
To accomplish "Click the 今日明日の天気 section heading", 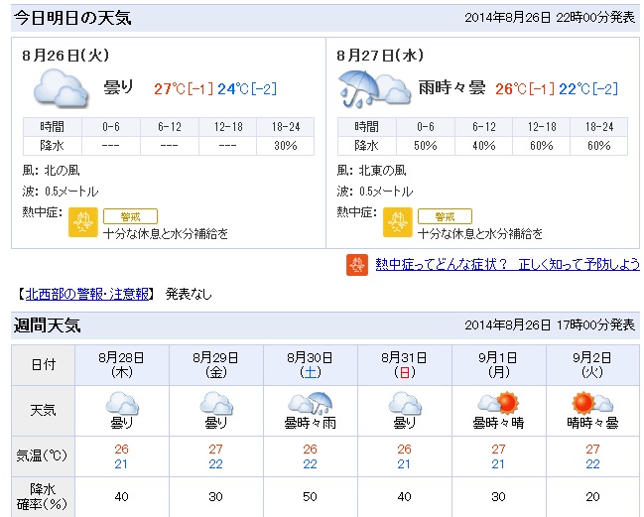I will (72, 18).
